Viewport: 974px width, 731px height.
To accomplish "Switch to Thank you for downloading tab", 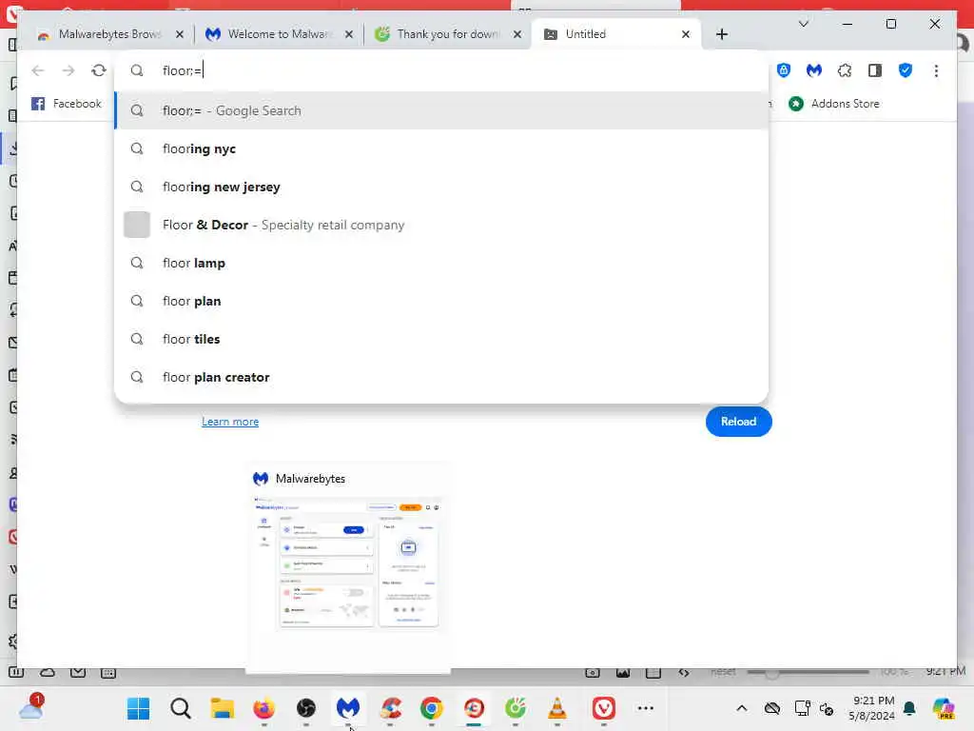I will click(x=447, y=34).
